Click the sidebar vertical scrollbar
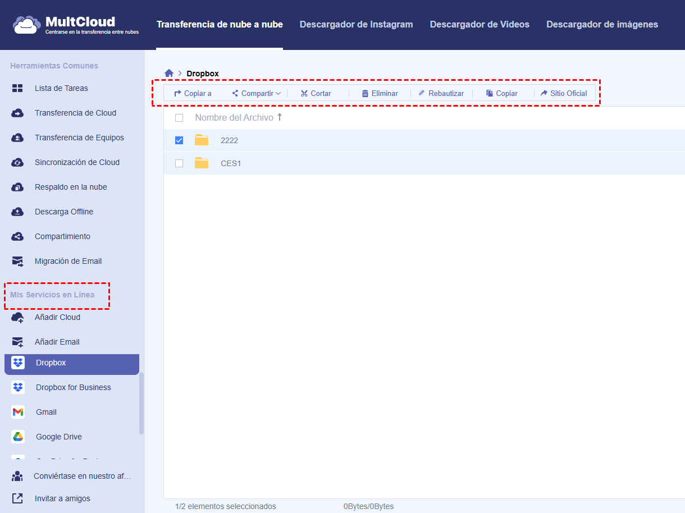 tap(141, 403)
